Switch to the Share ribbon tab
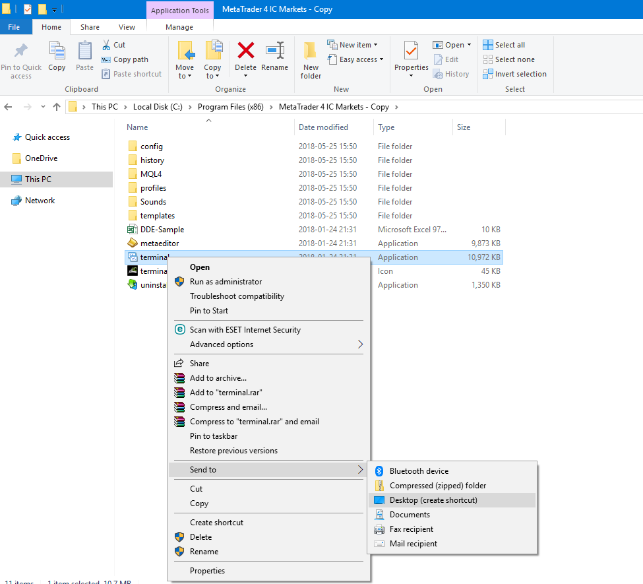Image resolution: width=643 pixels, height=584 pixels. coord(90,27)
